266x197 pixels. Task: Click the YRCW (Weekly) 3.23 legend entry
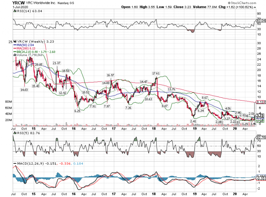[x=35, y=42]
